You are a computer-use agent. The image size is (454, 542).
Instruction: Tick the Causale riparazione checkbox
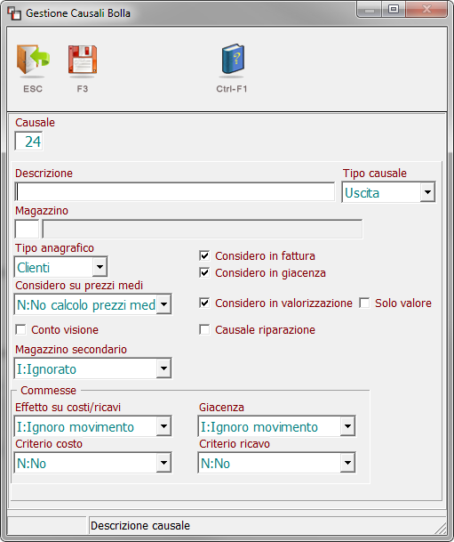[204, 329]
